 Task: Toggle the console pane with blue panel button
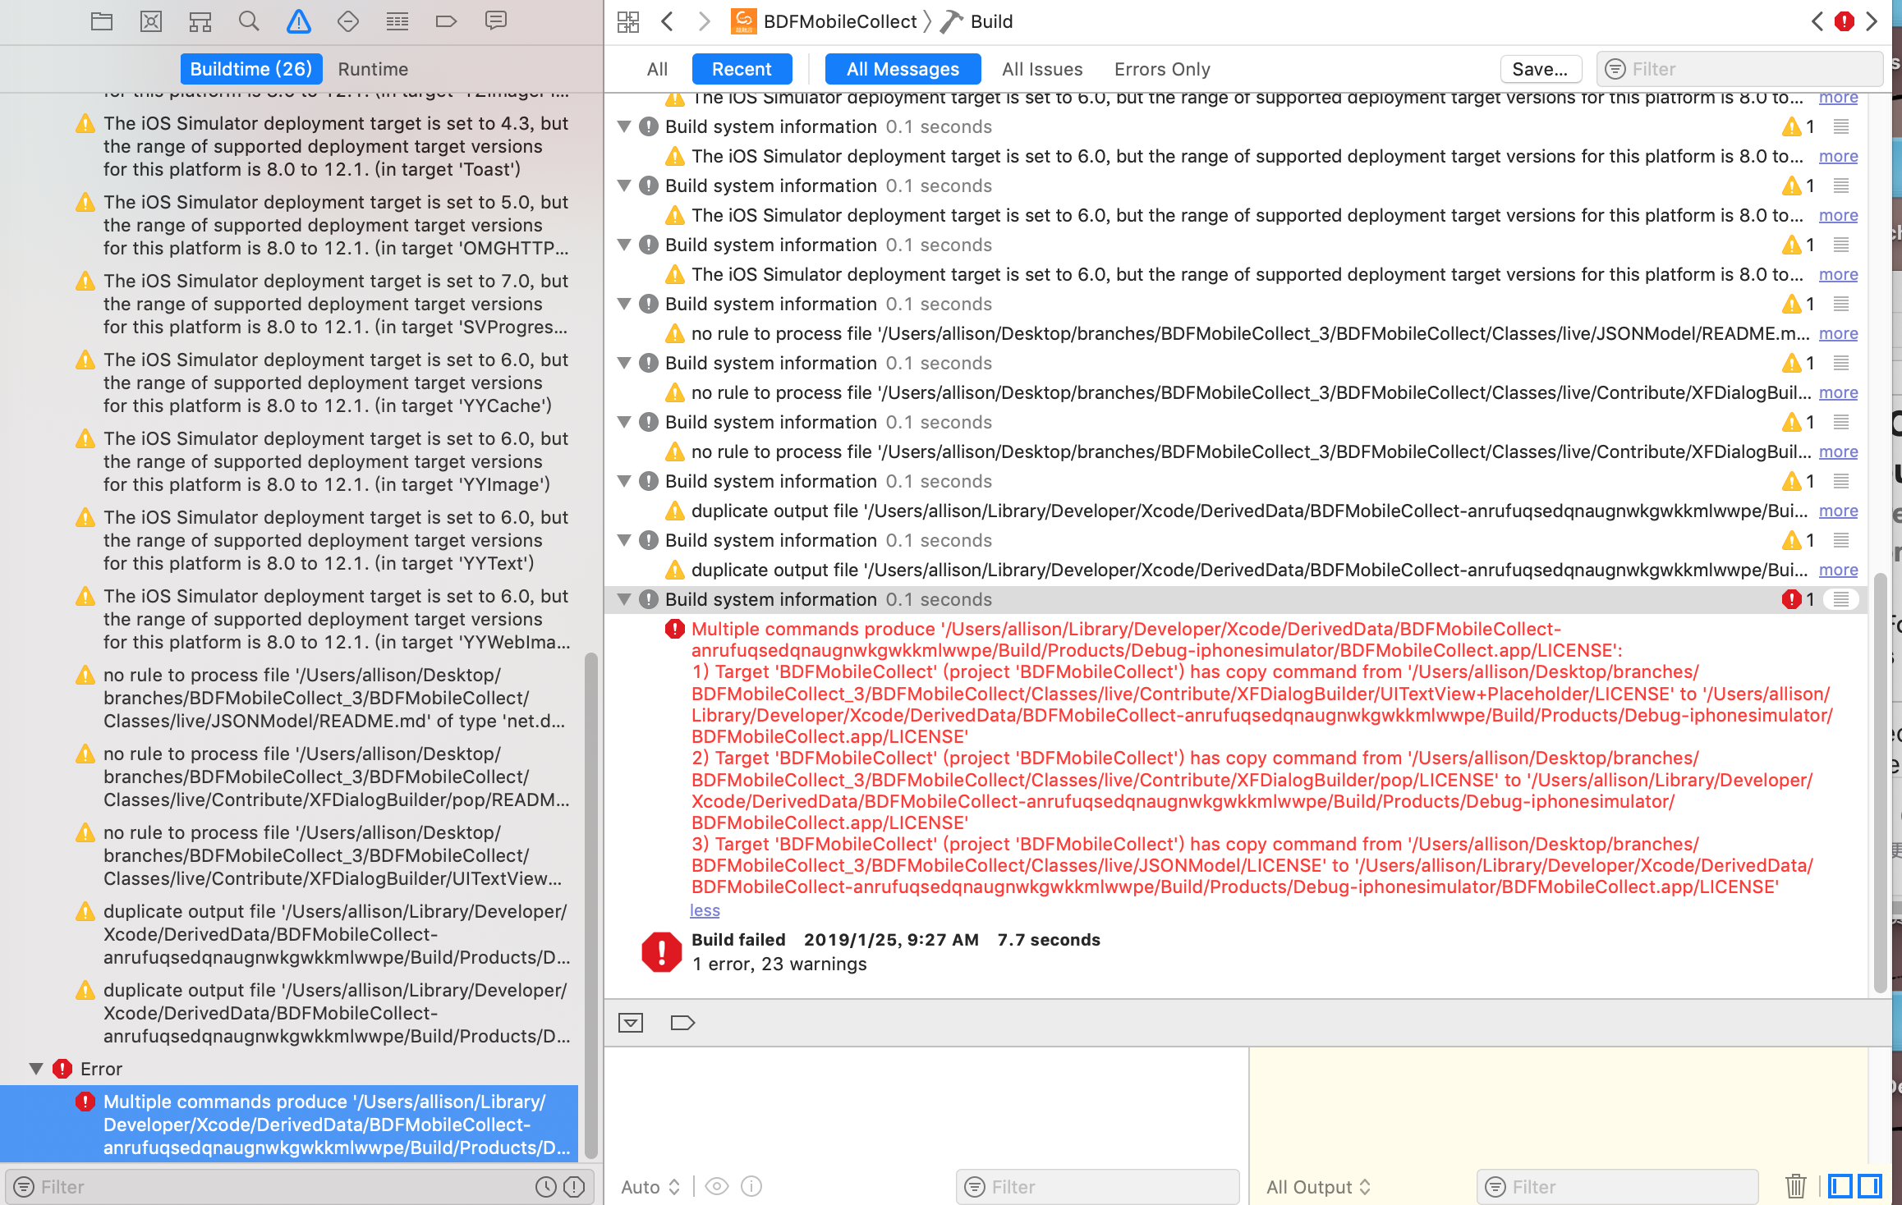point(1871,1186)
